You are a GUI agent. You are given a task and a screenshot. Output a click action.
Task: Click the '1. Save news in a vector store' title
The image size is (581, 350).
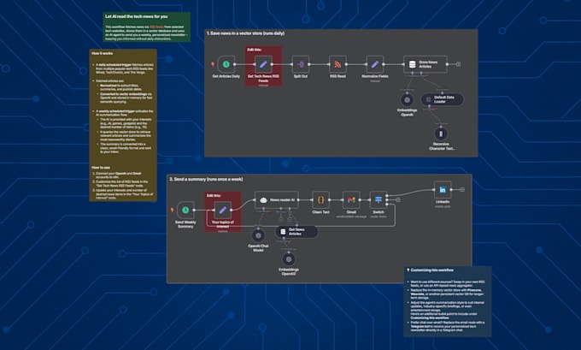pos(246,33)
